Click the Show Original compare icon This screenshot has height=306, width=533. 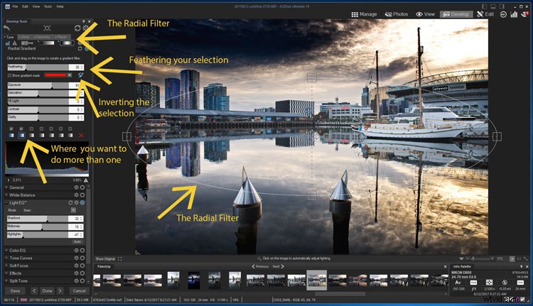(119, 259)
